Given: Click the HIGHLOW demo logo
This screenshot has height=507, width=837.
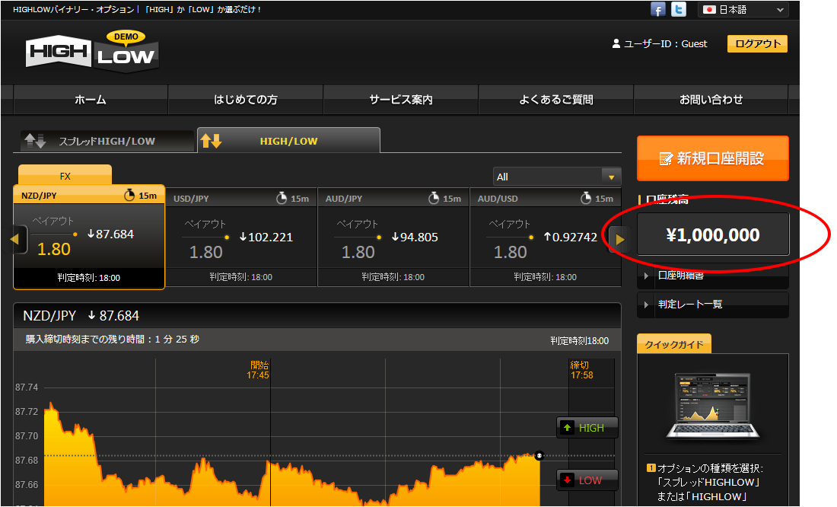Looking at the screenshot, I should (92, 53).
